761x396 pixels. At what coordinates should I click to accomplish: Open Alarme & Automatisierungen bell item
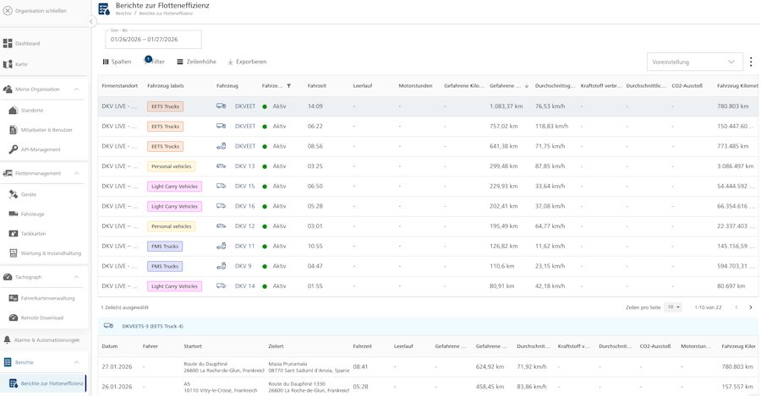coord(46,340)
